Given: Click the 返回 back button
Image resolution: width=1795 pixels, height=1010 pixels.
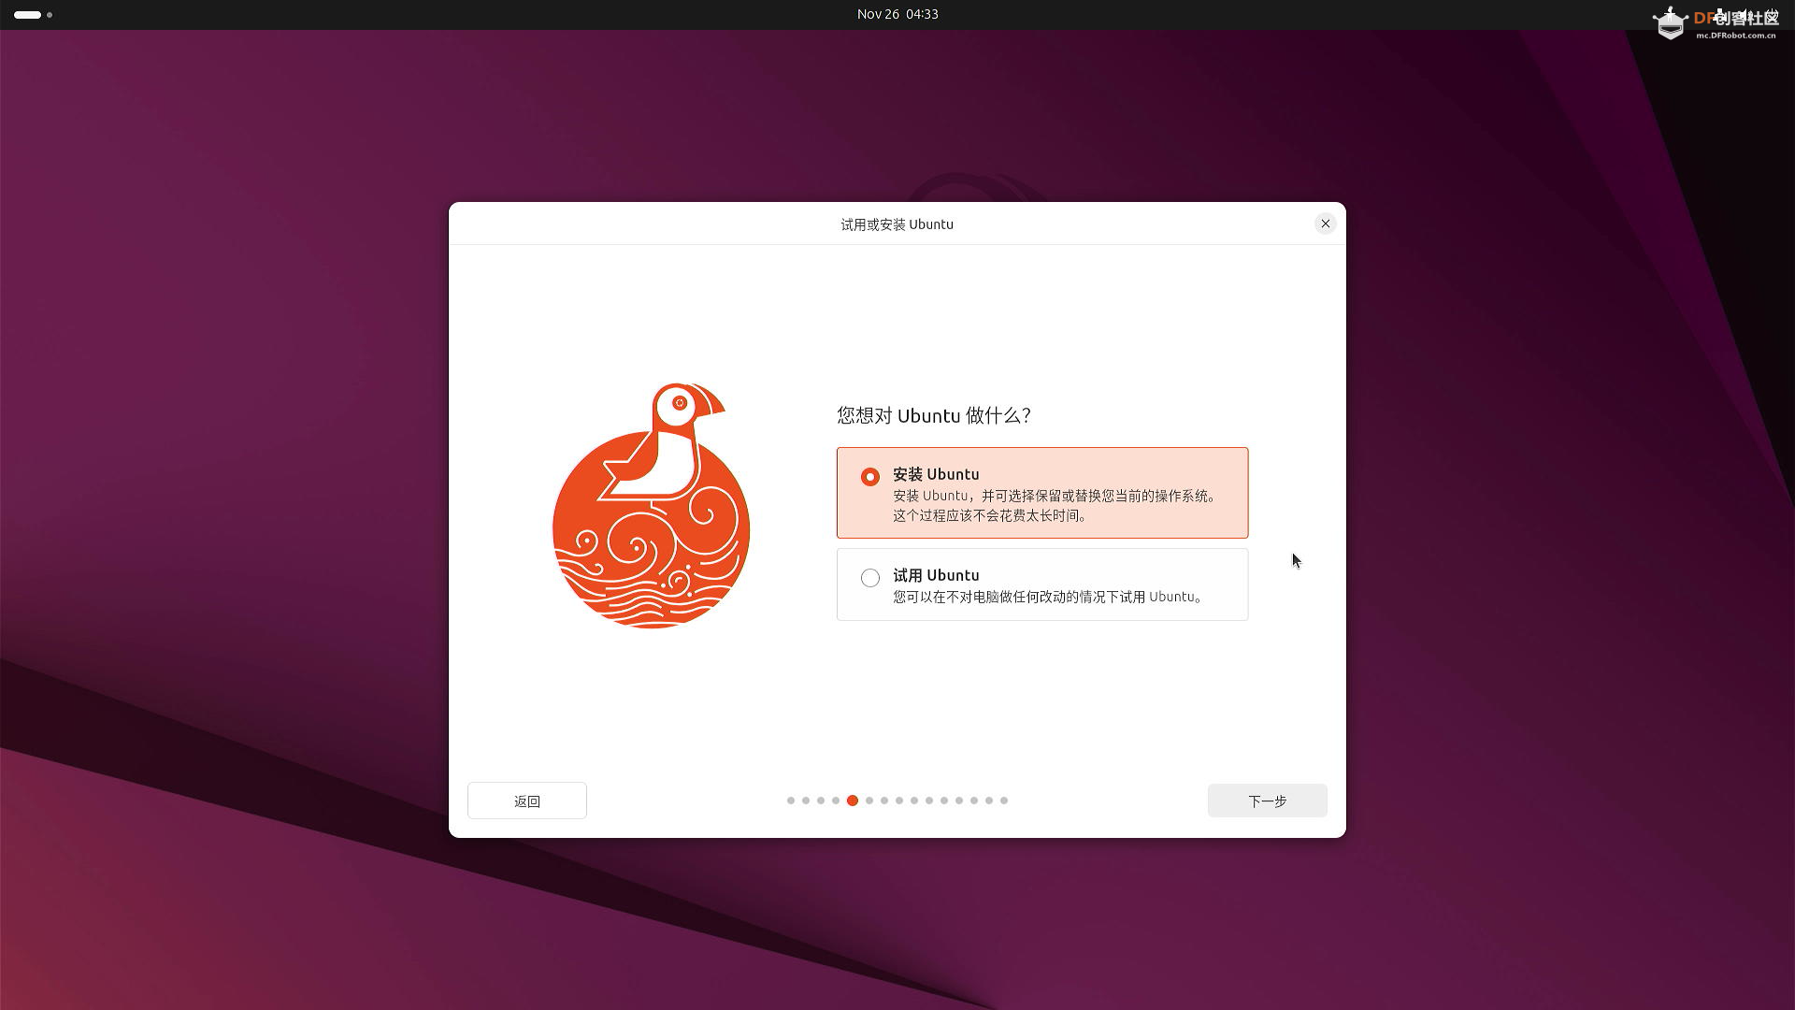Looking at the screenshot, I should [526, 801].
